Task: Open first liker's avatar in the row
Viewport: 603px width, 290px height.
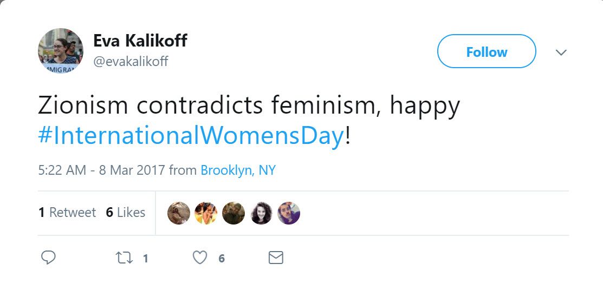Action: (x=179, y=213)
